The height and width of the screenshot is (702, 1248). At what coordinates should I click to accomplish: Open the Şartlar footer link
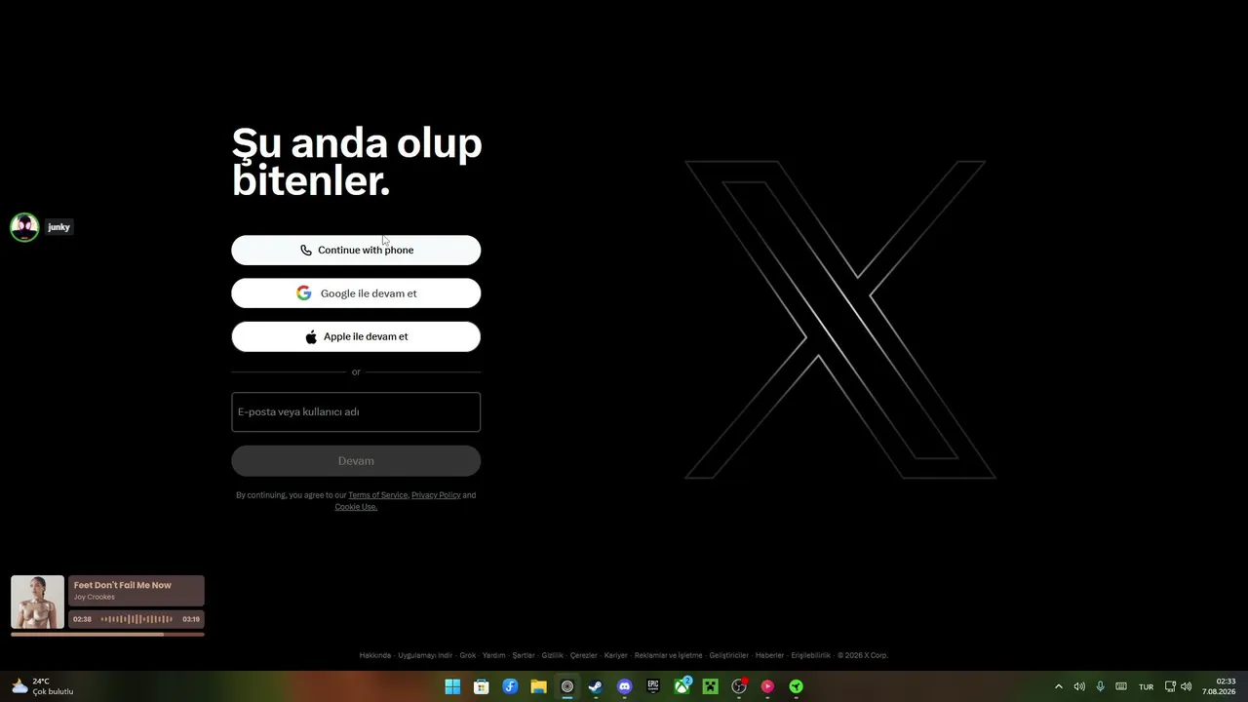tap(524, 655)
